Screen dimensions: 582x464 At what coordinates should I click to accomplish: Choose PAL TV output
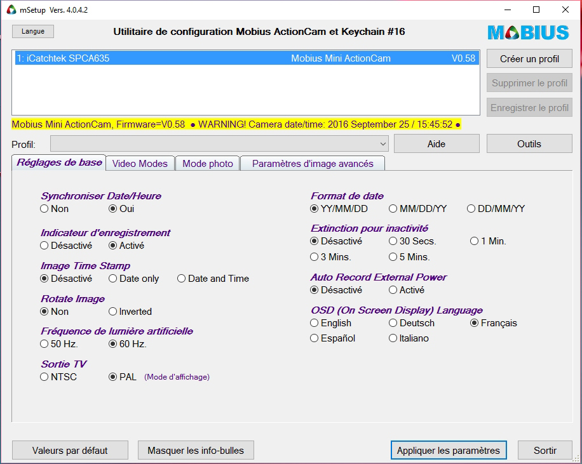123,377
